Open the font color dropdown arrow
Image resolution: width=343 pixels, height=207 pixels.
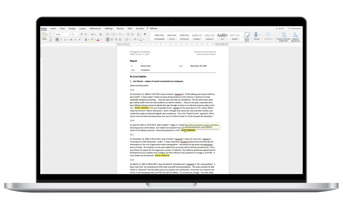tap(101, 40)
